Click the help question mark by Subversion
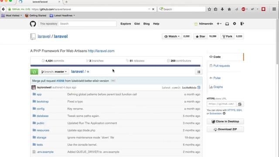The width and height of the screenshot is (279, 157). [x=224, y=113]
